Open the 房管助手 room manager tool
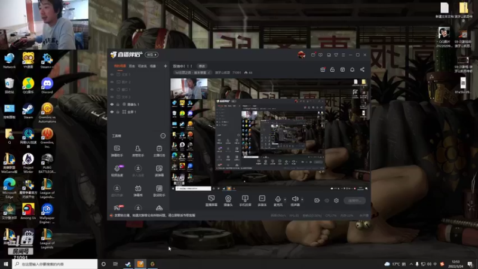Viewport: 478px width, 269px height. [138, 151]
